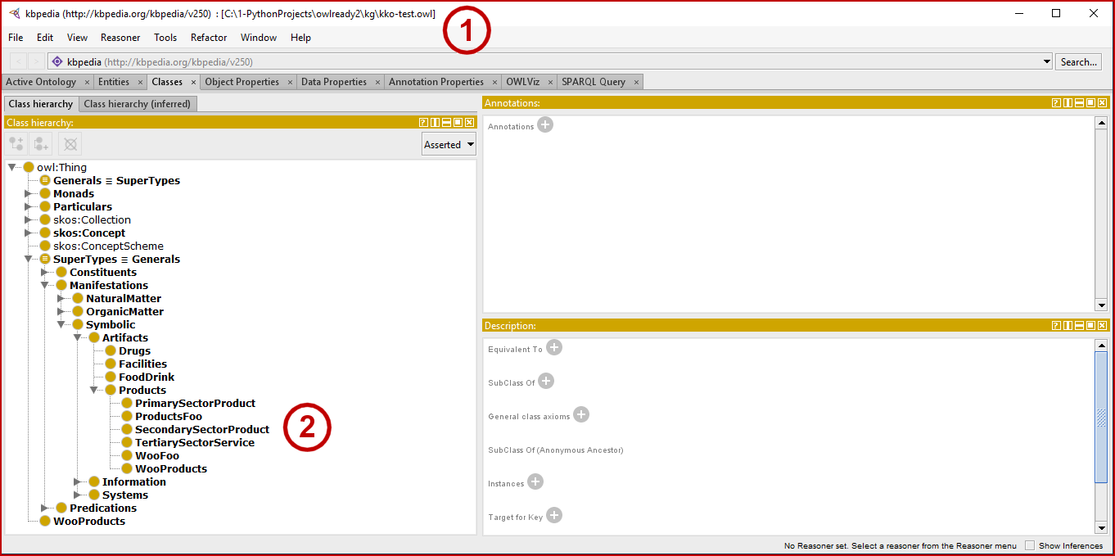Image resolution: width=1115 pixels, height=556 pixels.
Task: Enable the Show Inferences checkbox
Action: click(1030, 545)
